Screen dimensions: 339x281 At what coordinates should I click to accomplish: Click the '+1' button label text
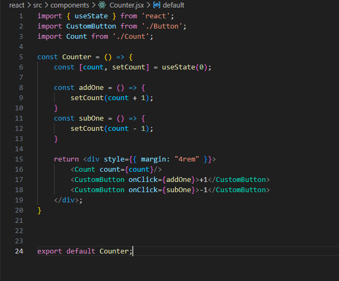point(204,180)
